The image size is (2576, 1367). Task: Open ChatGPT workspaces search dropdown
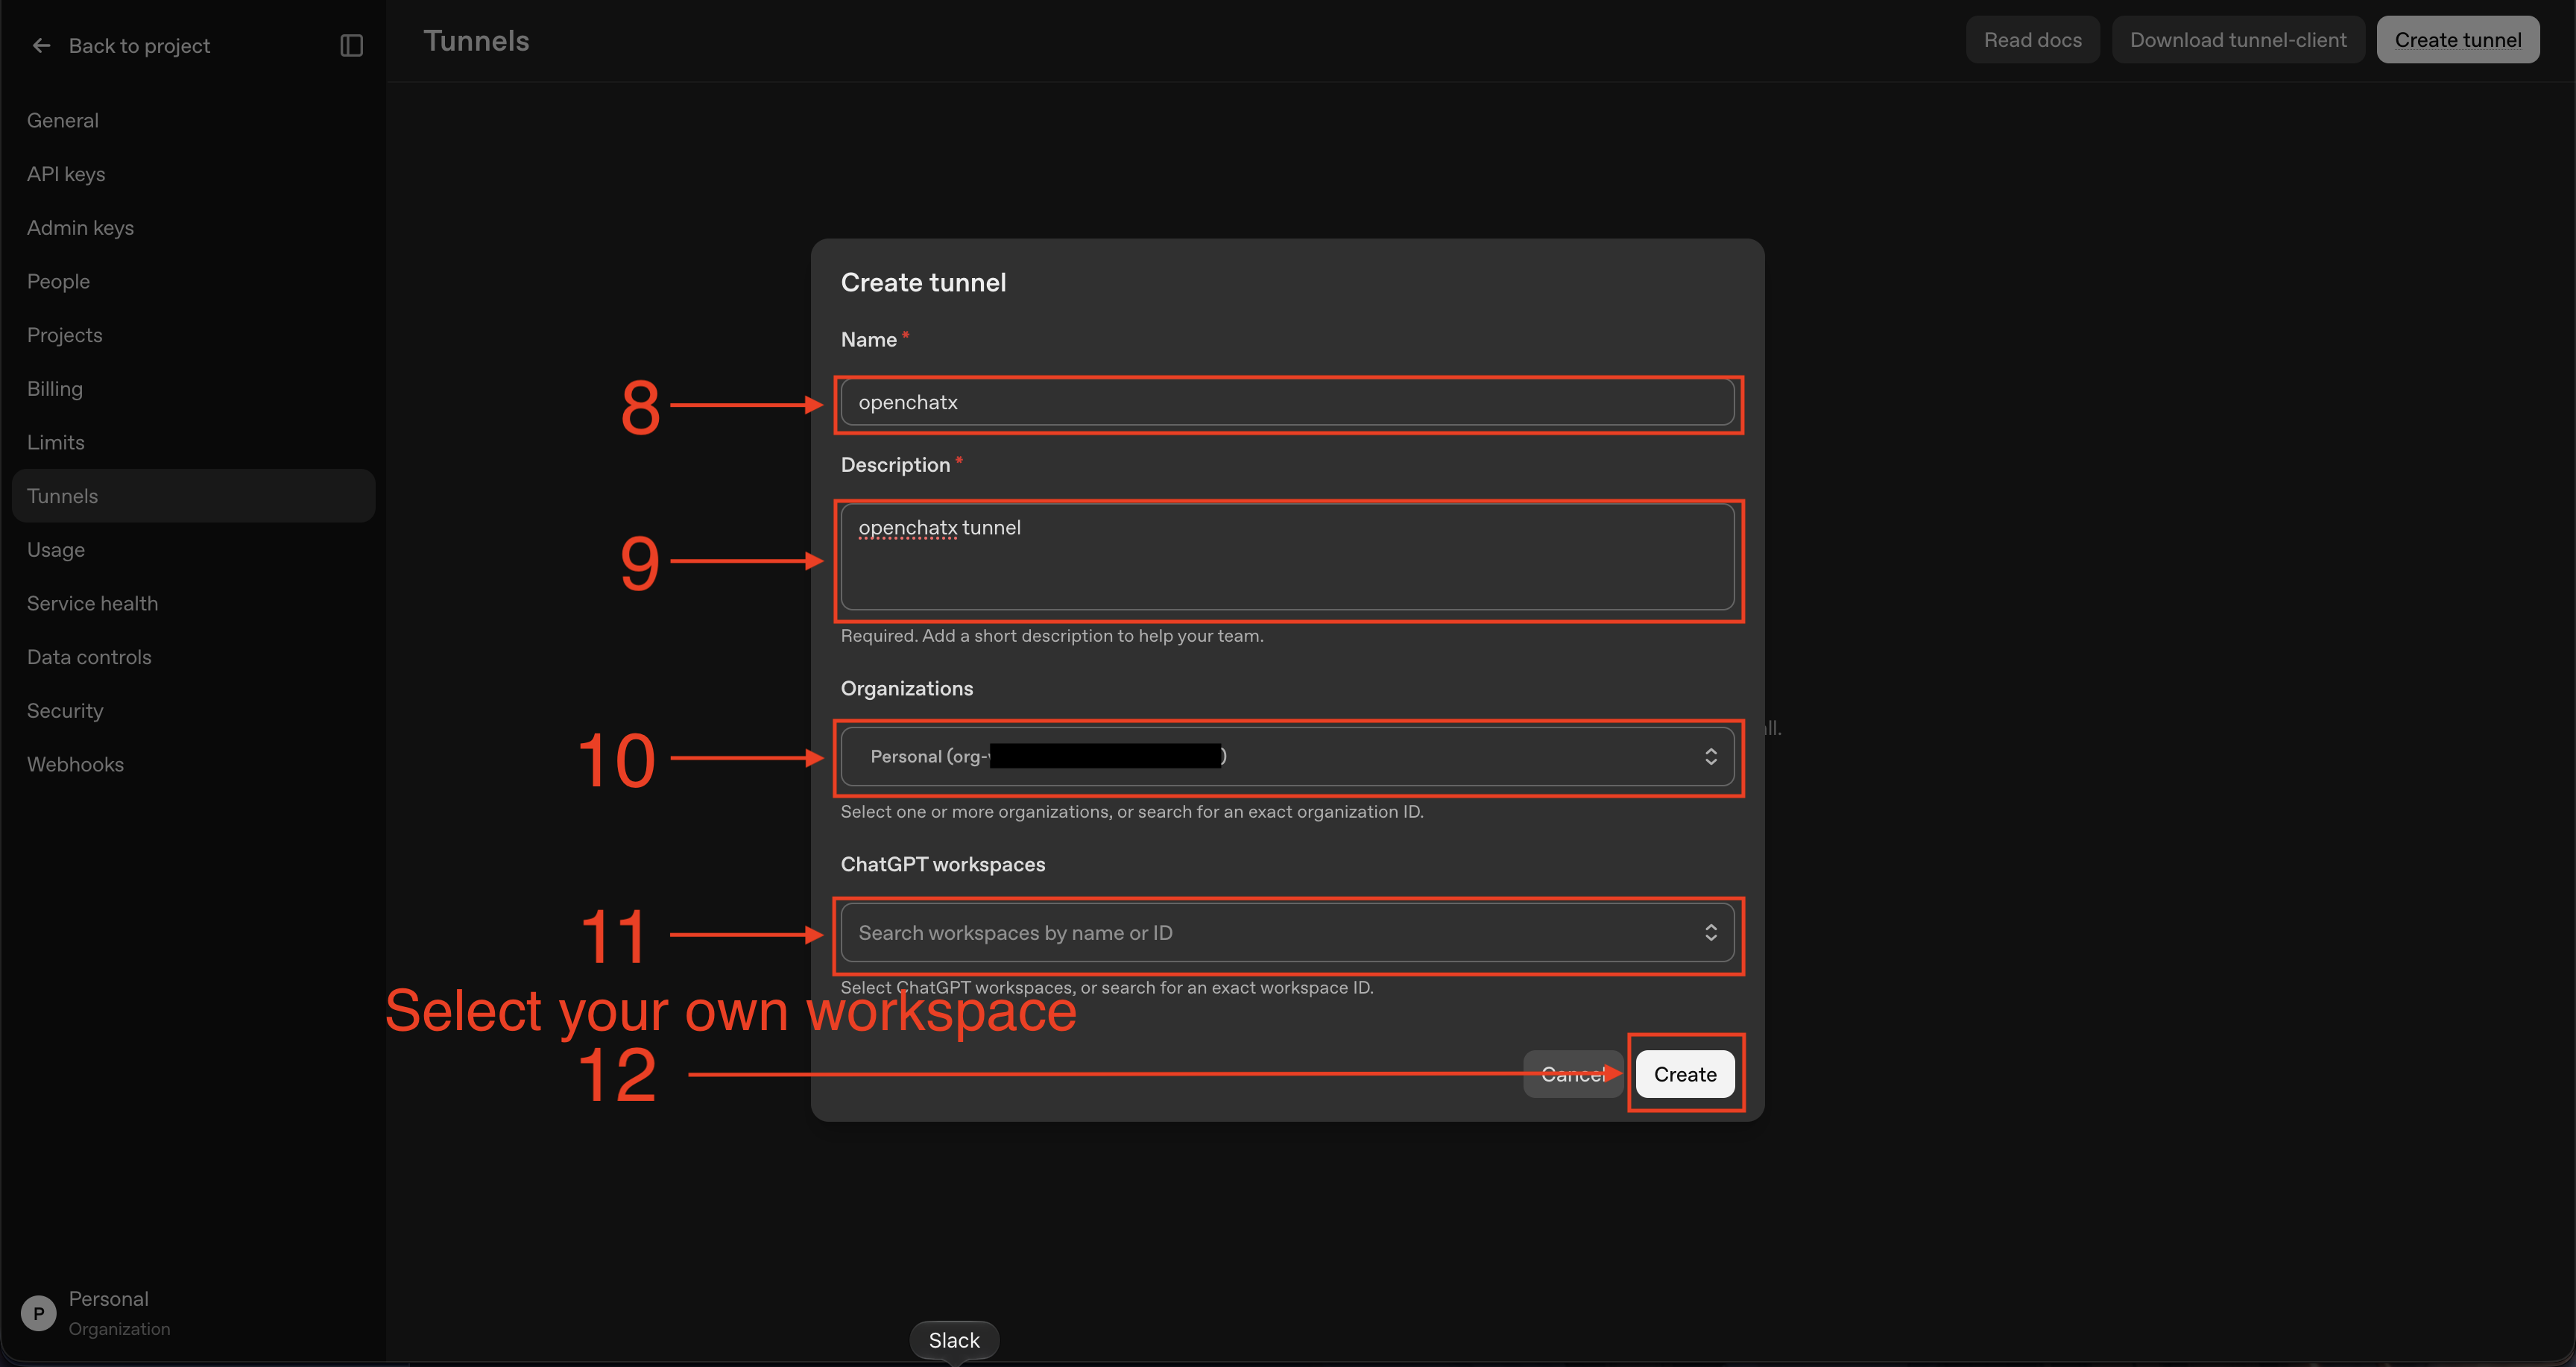pos(1287,933)
